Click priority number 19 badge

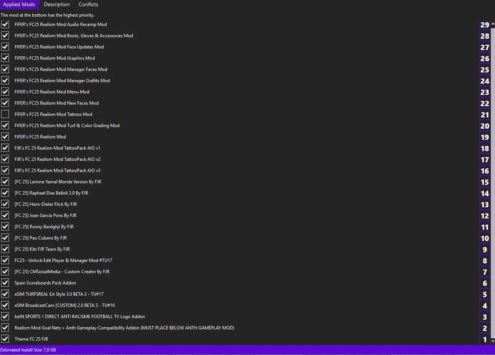pyautogui.click(x=484, y=137)
